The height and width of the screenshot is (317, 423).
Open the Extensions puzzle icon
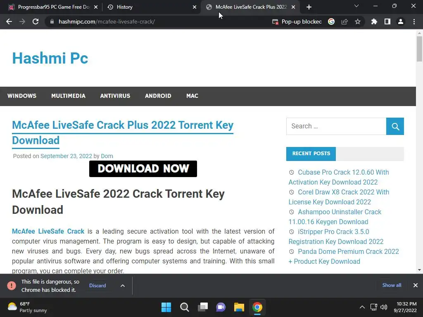(374, 21)
